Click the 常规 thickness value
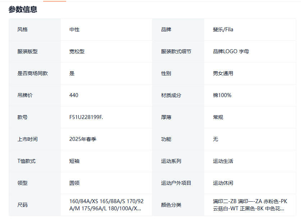 pyautogui.click(x=218, y=117)
